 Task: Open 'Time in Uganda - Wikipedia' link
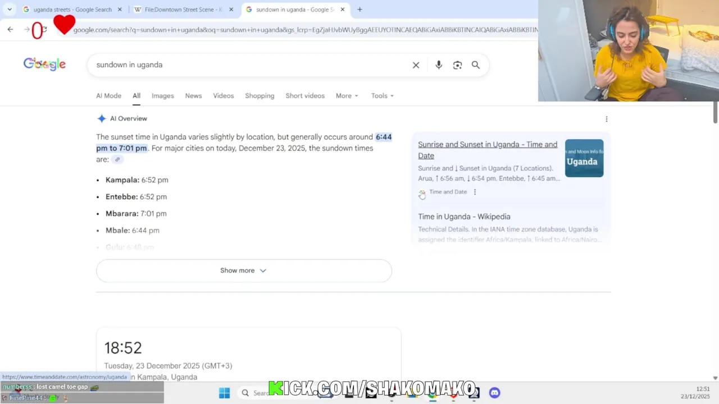click(x=464, y=217)
